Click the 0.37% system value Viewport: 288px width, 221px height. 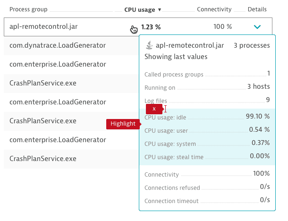261,143
